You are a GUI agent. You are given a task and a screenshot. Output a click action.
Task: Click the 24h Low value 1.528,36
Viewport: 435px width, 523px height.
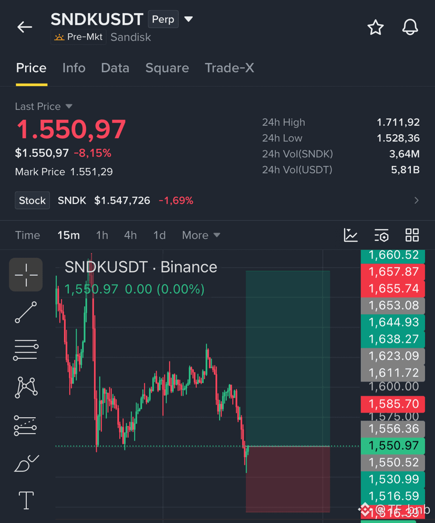tap(398, 138)
